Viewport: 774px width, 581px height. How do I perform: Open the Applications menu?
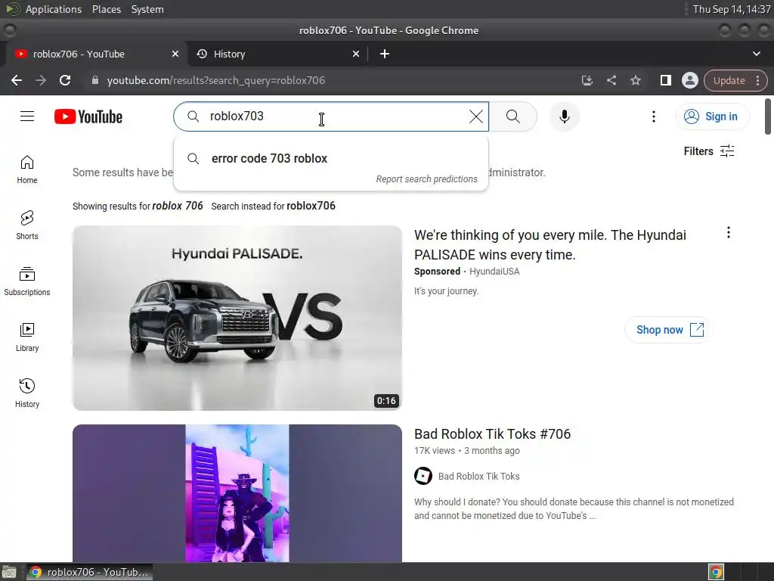54,9
